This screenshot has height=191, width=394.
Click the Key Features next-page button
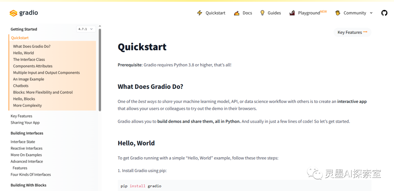349,32
